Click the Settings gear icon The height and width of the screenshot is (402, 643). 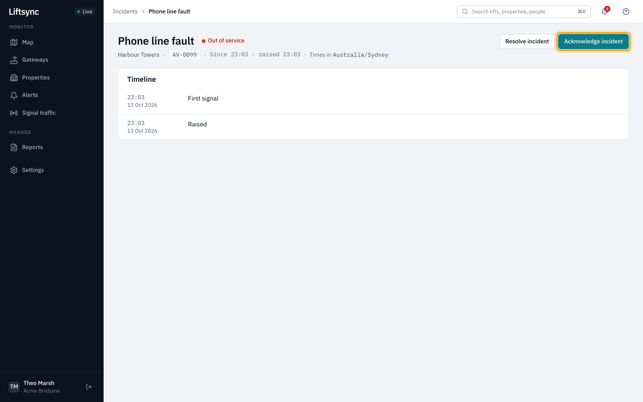coord(14,170)
